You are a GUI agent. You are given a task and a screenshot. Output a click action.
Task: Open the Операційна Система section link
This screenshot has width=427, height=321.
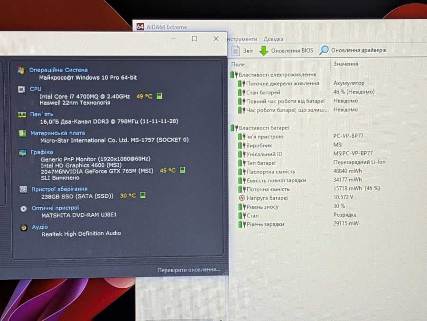click(58, 70)
